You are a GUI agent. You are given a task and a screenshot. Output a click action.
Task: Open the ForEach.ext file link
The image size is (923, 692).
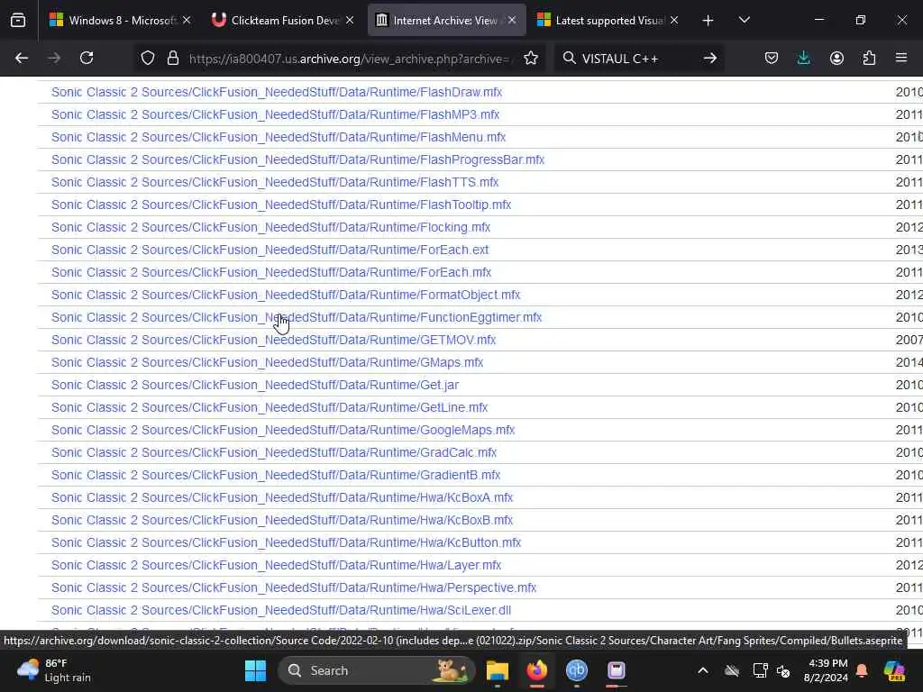tap(270, 250)
